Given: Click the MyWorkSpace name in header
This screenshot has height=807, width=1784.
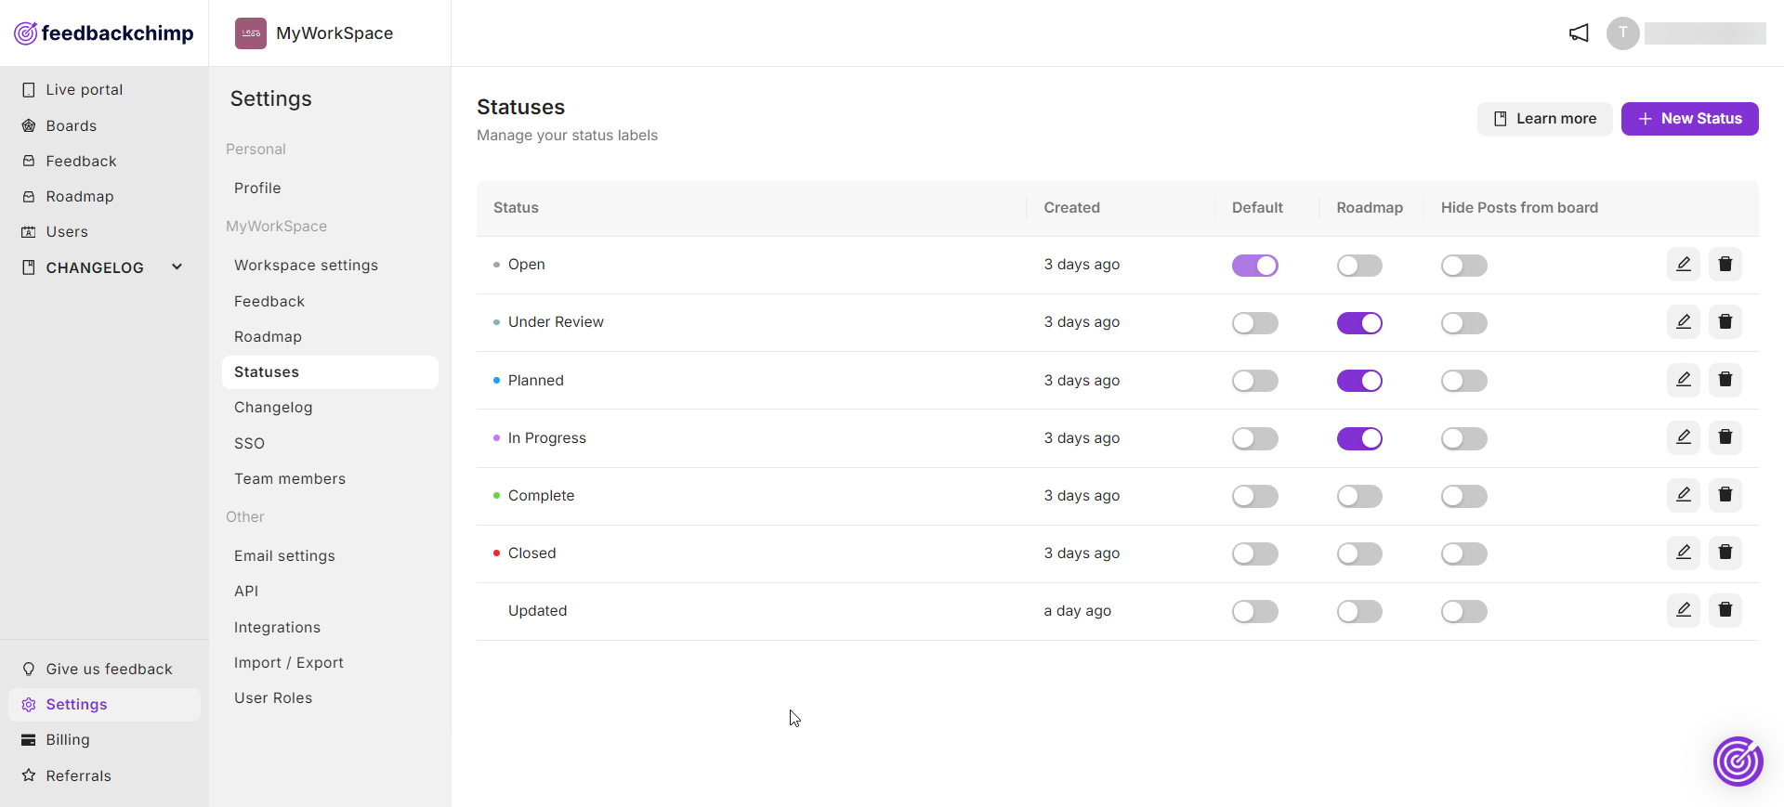Looking at the screenshot, I should 334,33.
